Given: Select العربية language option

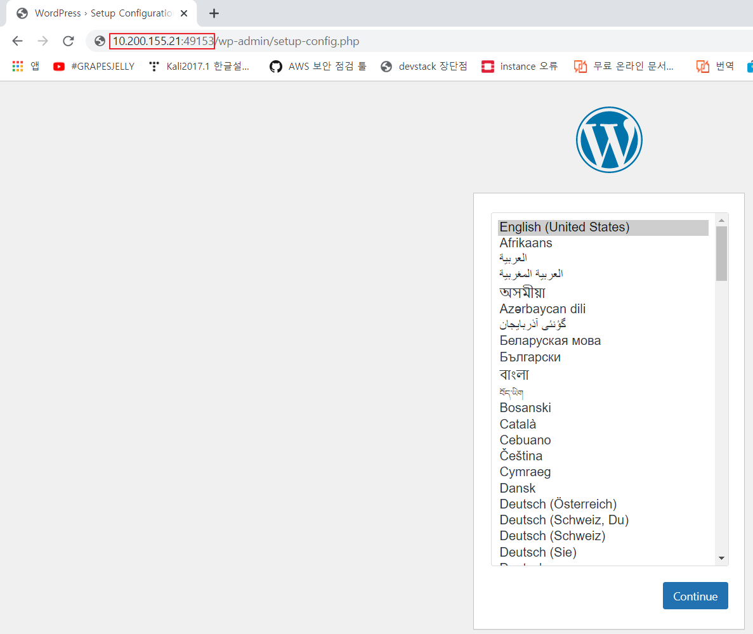Looking at the screenshot, I should [603, 258].
